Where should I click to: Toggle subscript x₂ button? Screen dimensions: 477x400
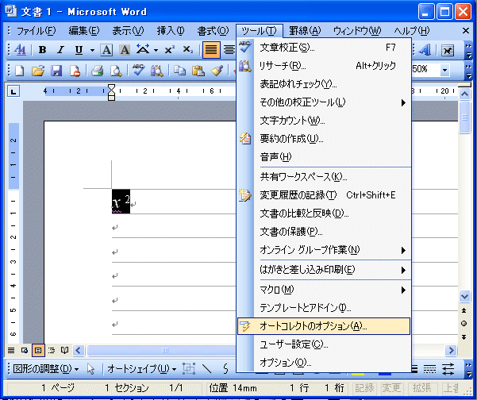187,49
